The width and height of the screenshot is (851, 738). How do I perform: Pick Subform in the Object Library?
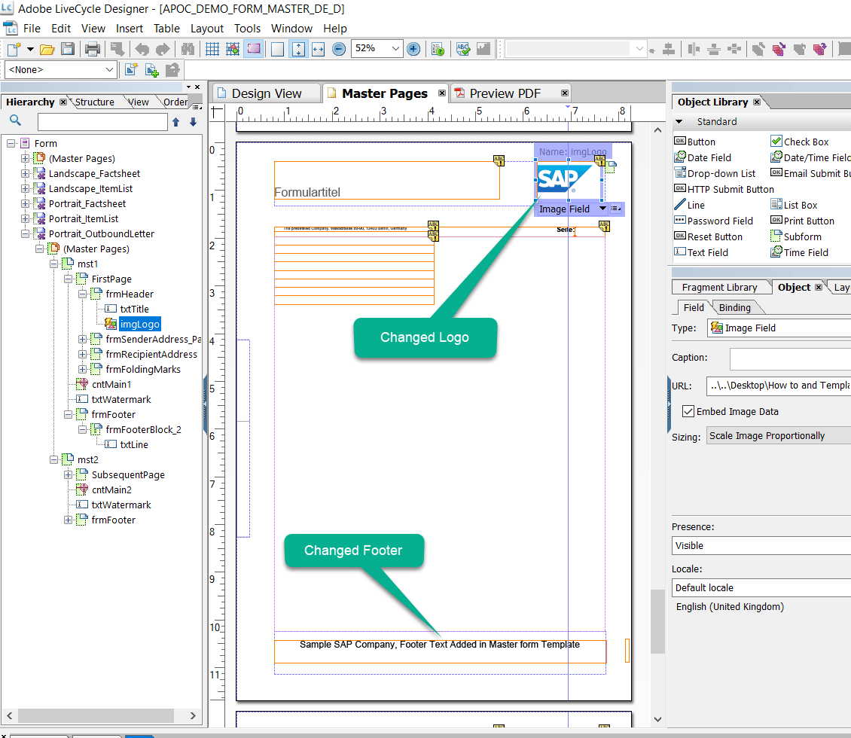[802, 236]
